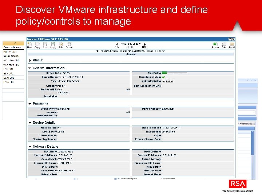
Task: Click the New record toolbar icon
Action: pos(29,44)
